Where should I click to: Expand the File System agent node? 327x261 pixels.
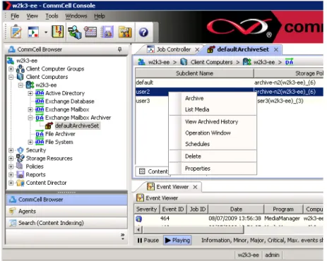tap(30, 142)
